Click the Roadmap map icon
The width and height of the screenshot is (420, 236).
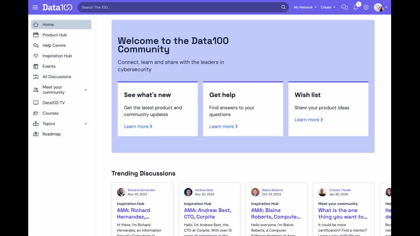36,134
